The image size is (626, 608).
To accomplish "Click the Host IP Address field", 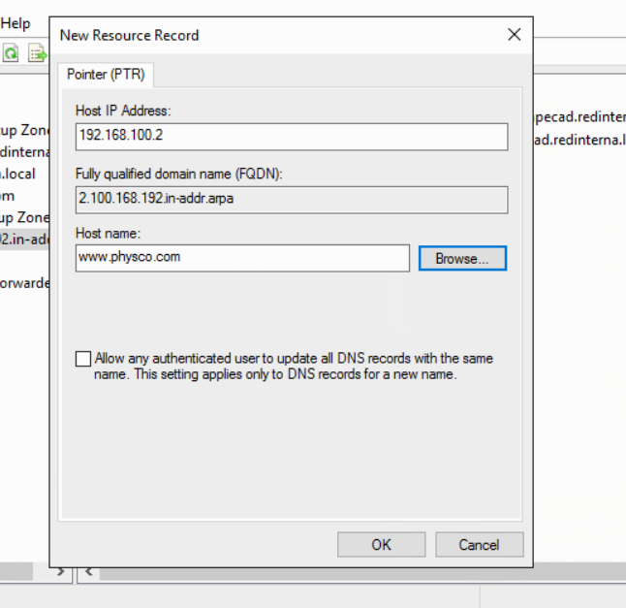I will pyautogui.click(x=292, y=137).
